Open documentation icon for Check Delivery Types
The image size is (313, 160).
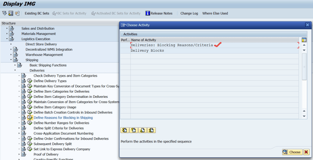24,76
